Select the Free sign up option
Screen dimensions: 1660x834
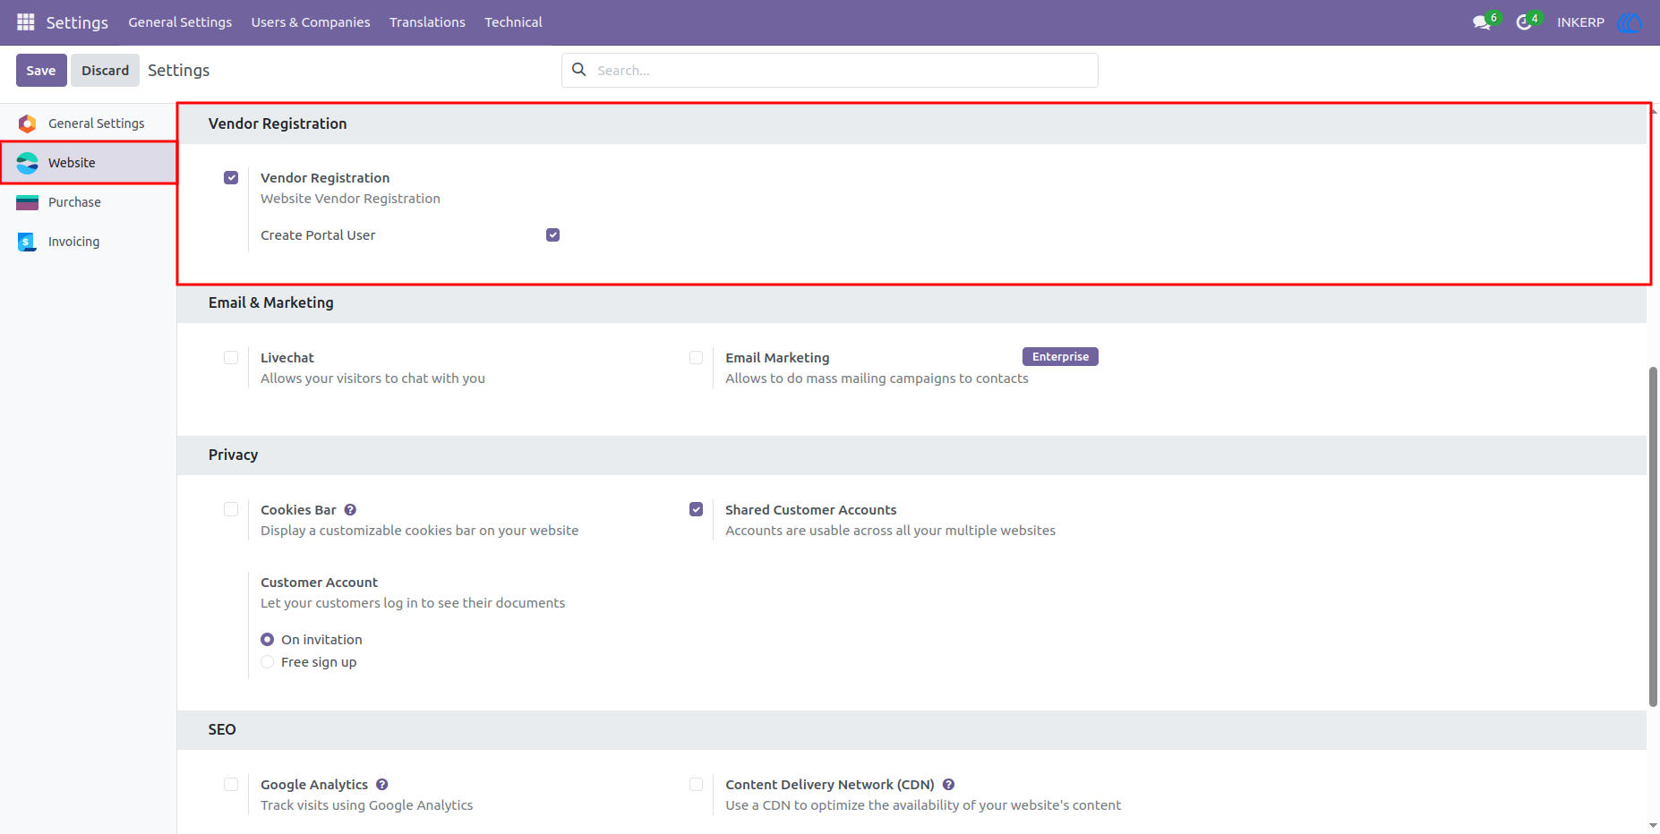267,662
